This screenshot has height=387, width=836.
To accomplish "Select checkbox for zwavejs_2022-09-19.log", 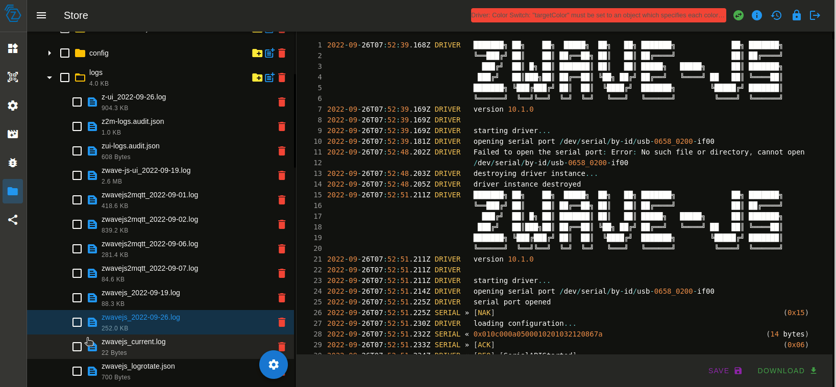I will (77, 298).
